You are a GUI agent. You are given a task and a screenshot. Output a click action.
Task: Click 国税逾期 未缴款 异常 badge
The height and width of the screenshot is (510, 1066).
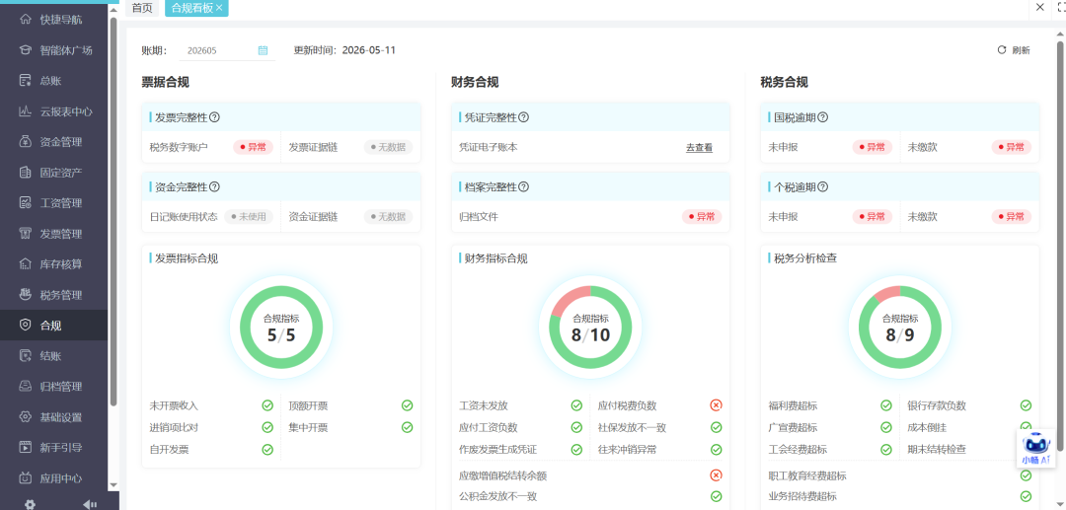[x=1011, y=147]
